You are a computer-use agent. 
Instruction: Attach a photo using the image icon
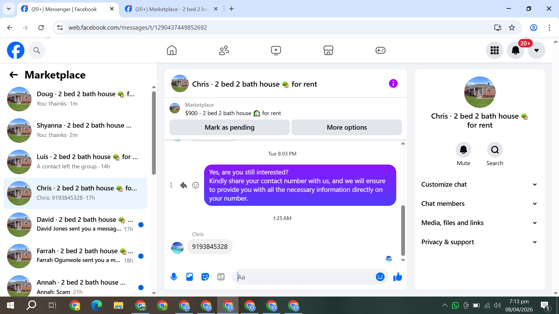tap(190, 277)
